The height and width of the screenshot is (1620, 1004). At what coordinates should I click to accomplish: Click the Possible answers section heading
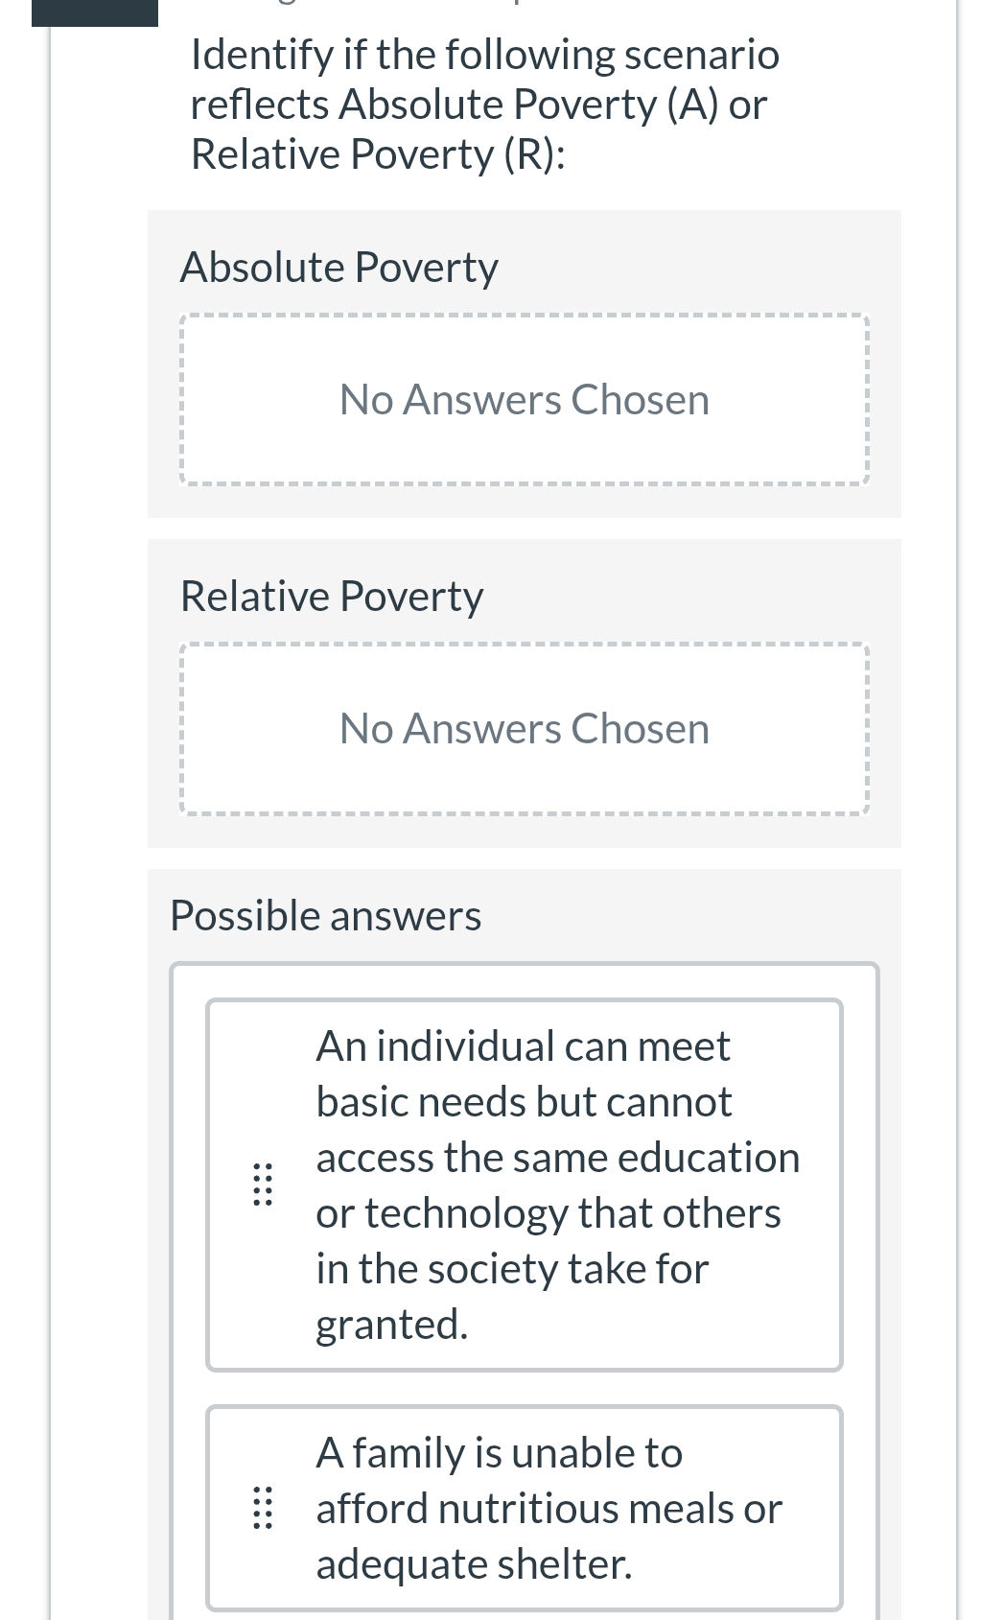click(326, 914)
